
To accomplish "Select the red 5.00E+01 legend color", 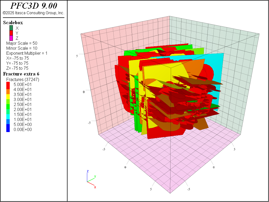I will coord(8,84).
